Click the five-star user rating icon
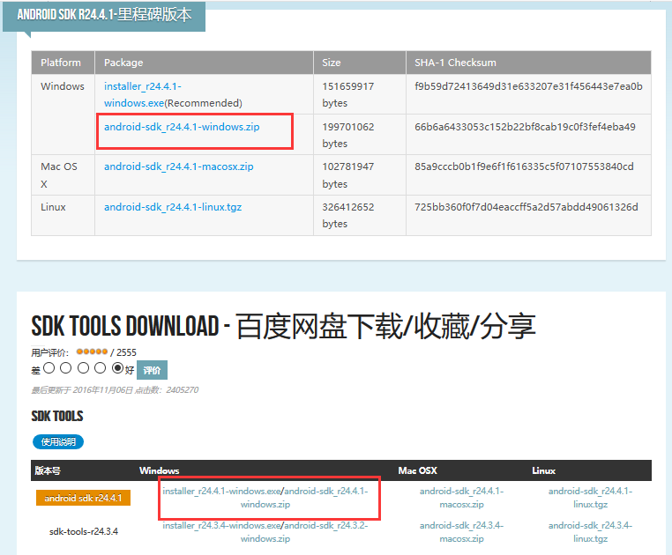 tap(92, 351)
